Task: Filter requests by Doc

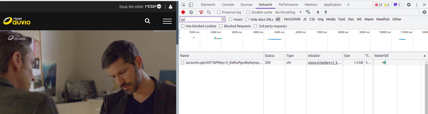Action: (x=351, y=19)
